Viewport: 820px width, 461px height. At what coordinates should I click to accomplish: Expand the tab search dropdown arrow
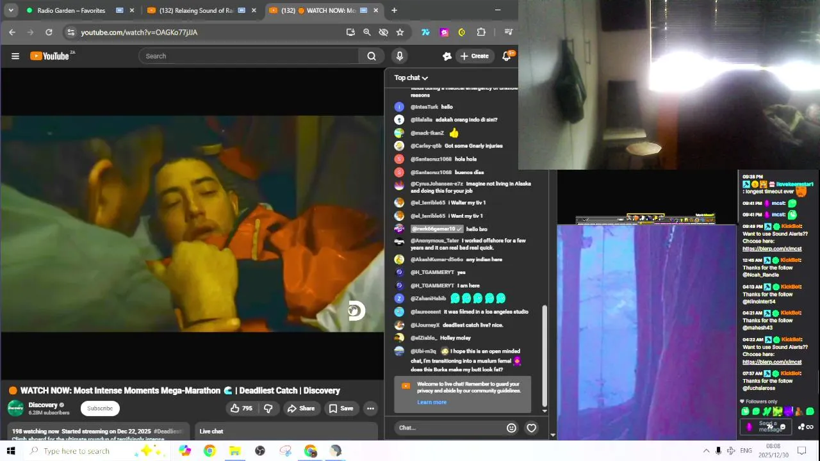click(11, 10)
